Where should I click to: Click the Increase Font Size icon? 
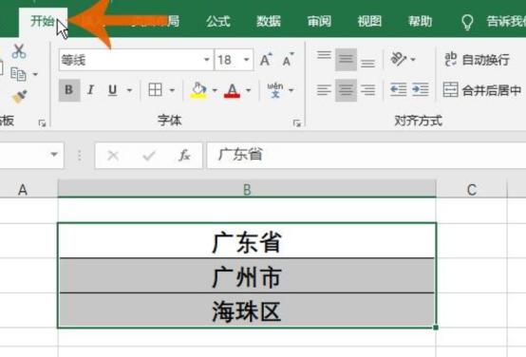pyautogui.click(x=267, y=60)
